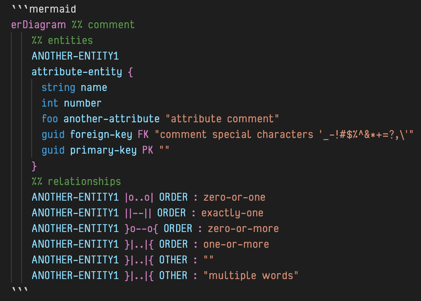The image size is (421, 301).
Task: Click the 'foreign-key' attribute name
Action: 101,134
